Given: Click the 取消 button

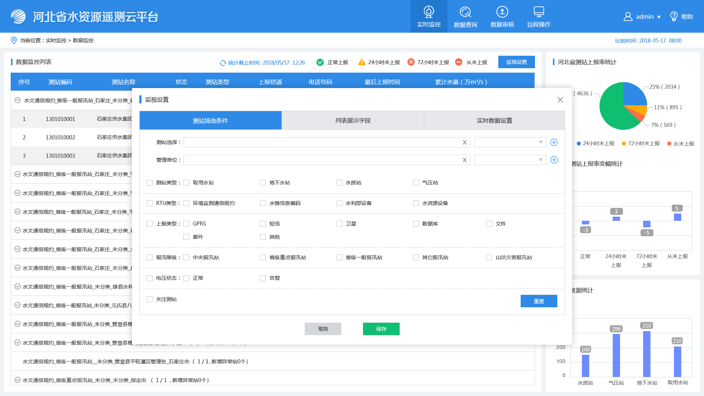Looking at the screenshot, I should click(x=323, y=329).
